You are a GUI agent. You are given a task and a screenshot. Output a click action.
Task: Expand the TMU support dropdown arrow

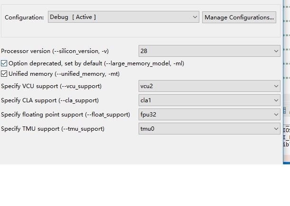[276, 129]
